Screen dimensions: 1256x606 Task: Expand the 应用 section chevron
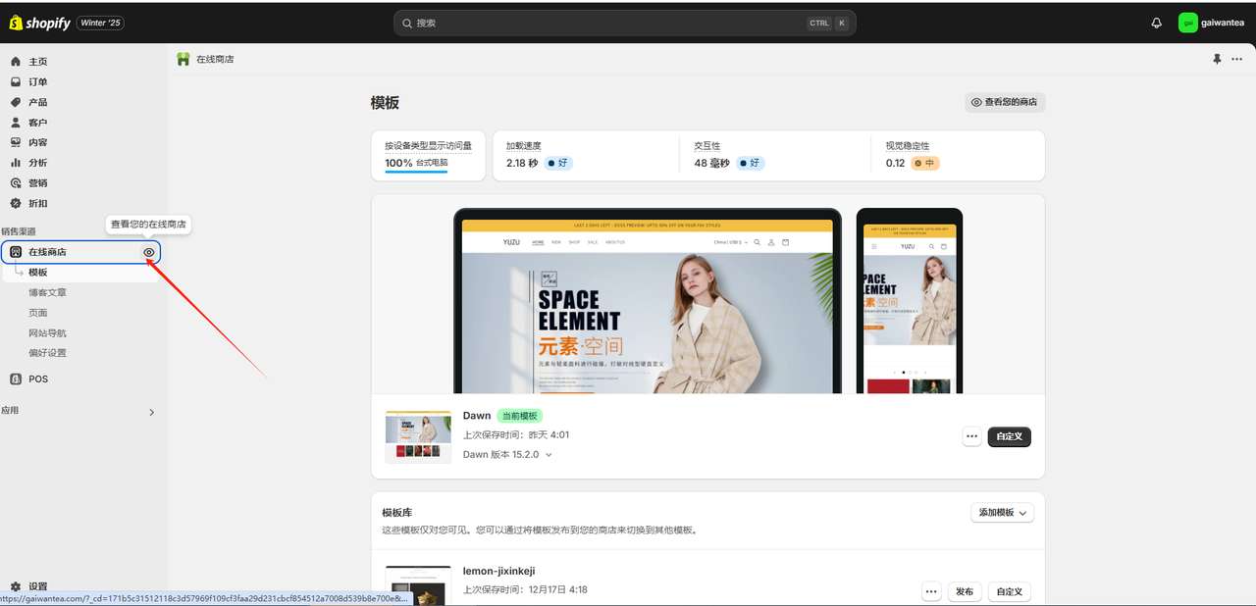[151, 412]
